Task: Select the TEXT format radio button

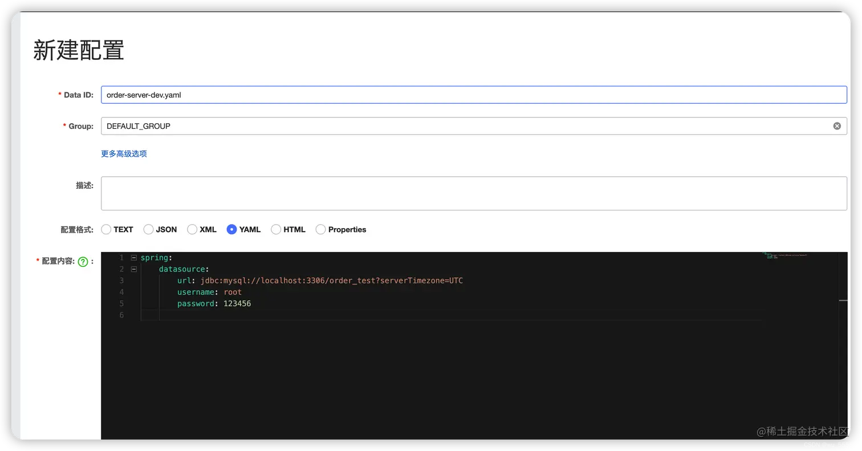Action: 106,229
